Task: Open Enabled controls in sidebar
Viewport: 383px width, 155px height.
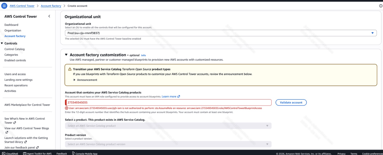Action: tap(15, 60)
